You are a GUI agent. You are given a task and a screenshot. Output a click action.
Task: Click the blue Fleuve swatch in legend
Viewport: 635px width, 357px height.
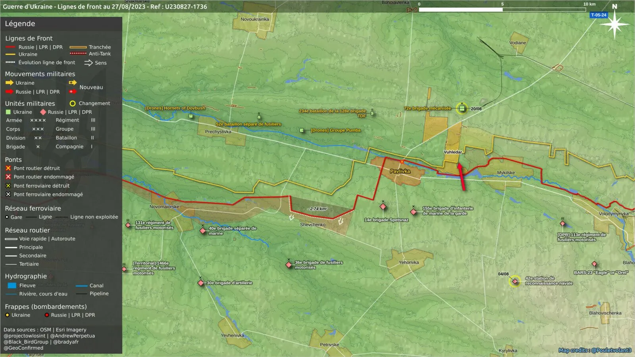pos(12,286)
